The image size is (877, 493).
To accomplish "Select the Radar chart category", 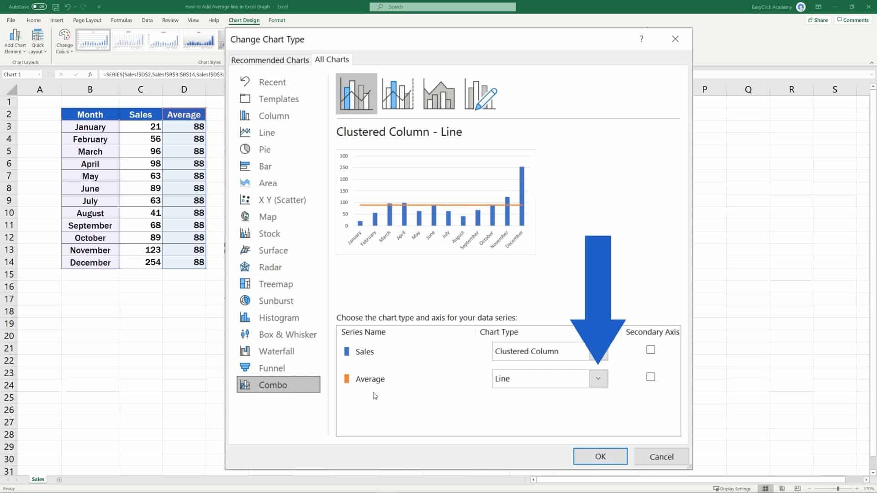I will click(x=270, y=267).
